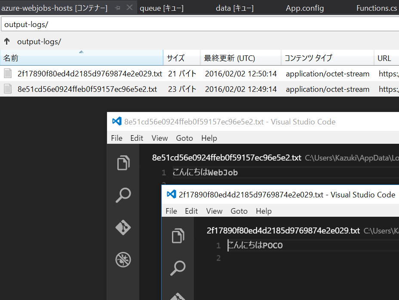Switch to the azure-webjobs-hosts container tab
This screenshot has width=399, height=300.
tap(55, 8)
